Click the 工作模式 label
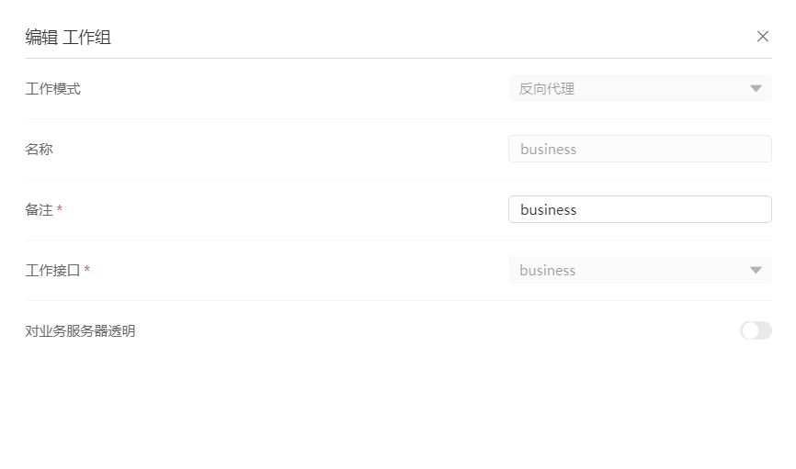The height and width of the screenshot is (469, 796). 53,89
